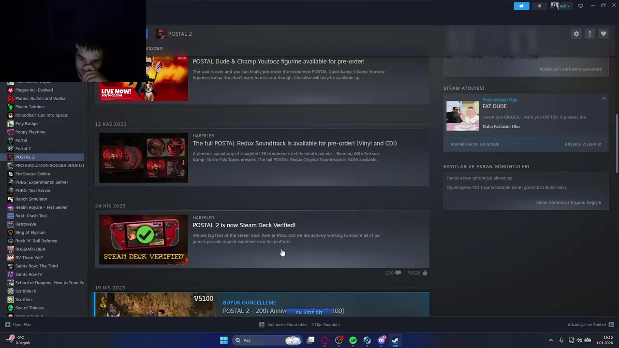Open Opera GX from the taskbar

[324, 340]
